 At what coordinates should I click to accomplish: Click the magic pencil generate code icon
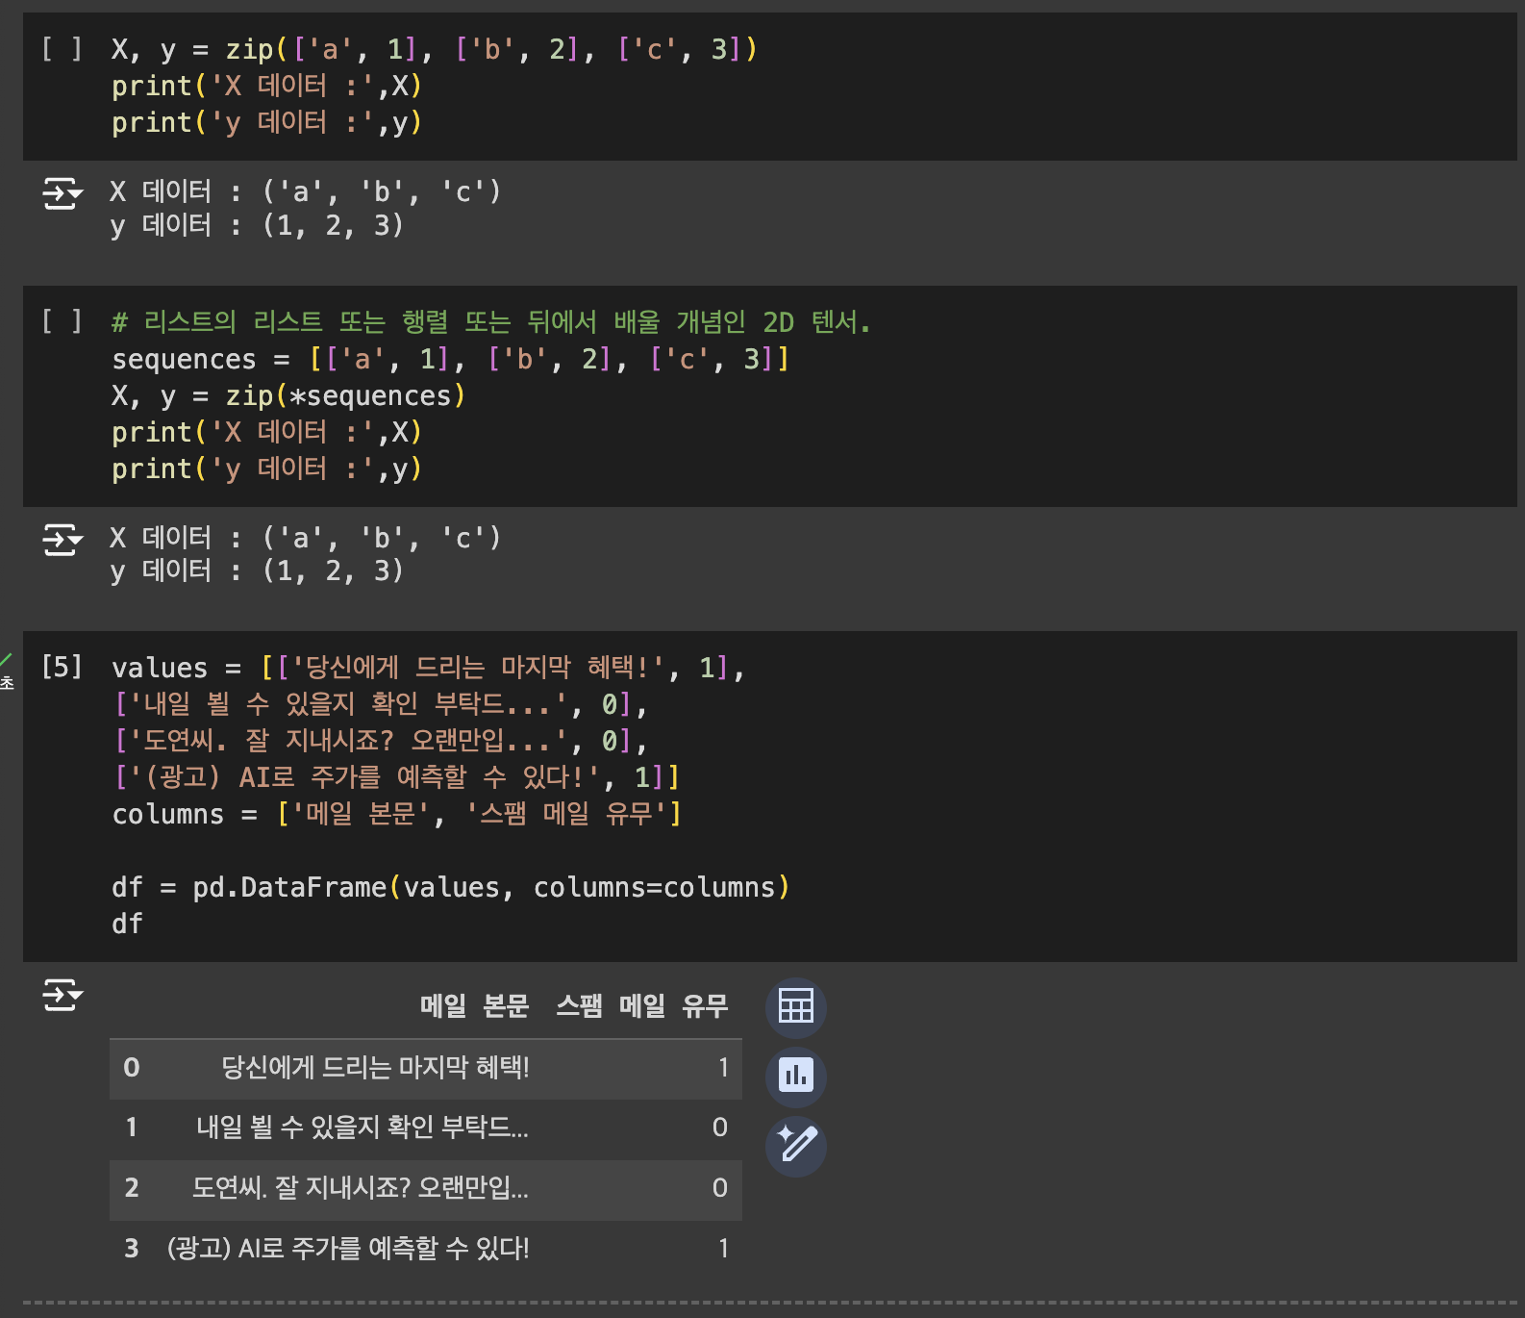(795, 1145)
